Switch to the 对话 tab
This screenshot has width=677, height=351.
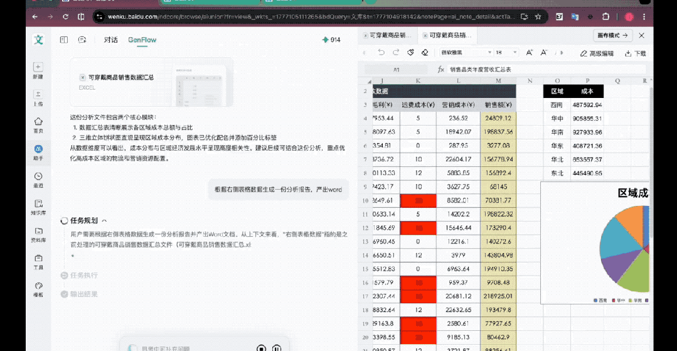click(111, 40)
